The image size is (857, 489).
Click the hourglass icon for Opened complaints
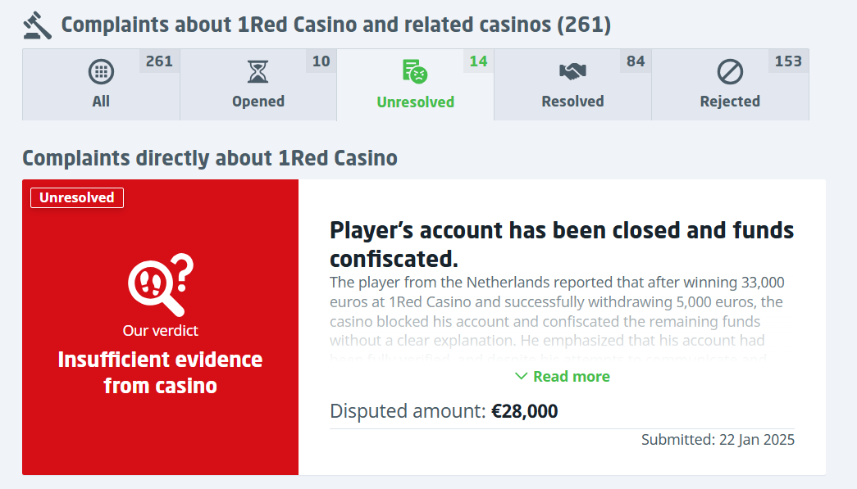[x=258, y=71]
